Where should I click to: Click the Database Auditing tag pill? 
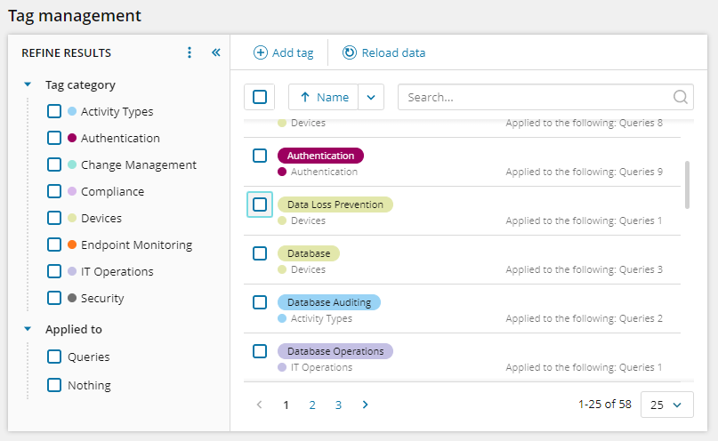tap(329, 302)
